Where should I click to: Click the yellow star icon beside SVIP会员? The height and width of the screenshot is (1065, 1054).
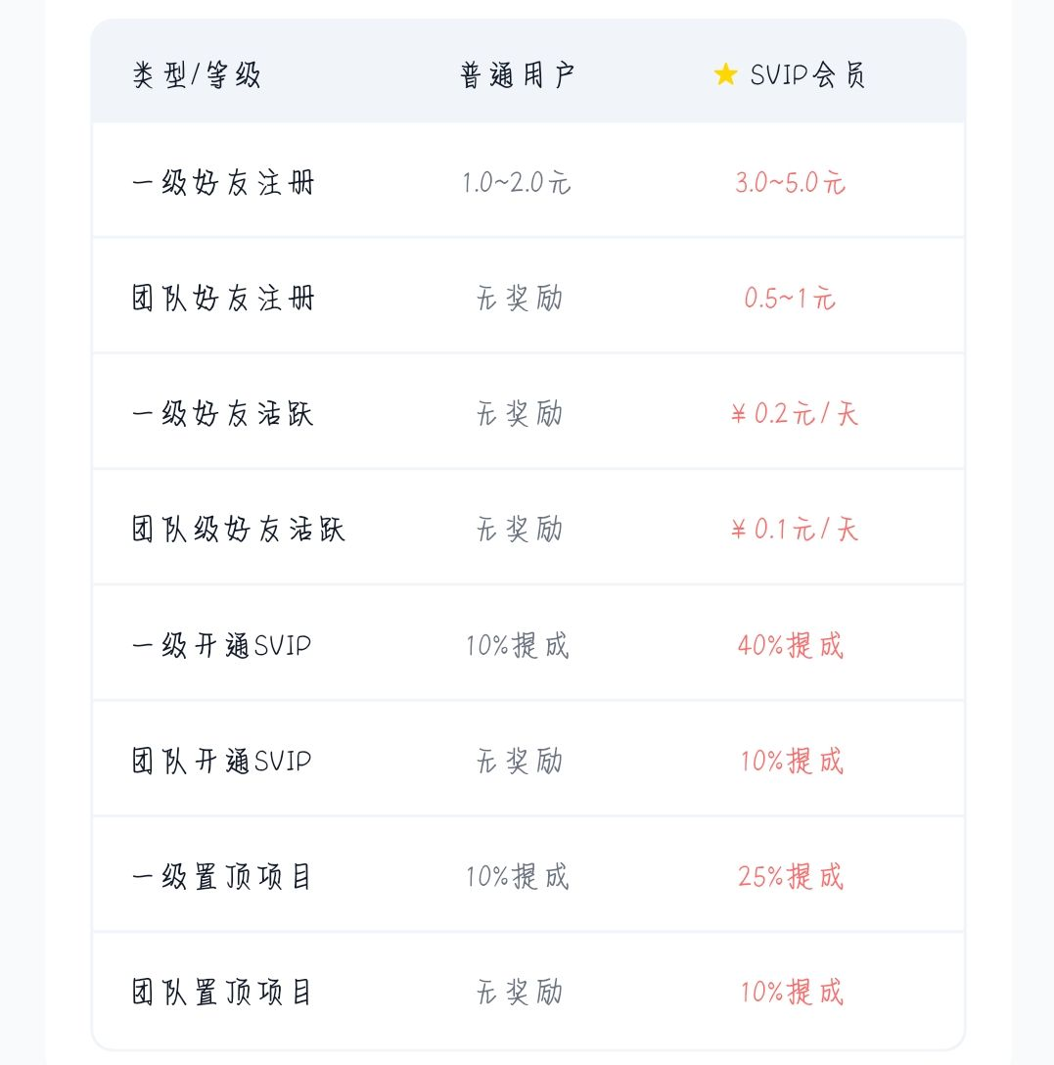(725, 75)
